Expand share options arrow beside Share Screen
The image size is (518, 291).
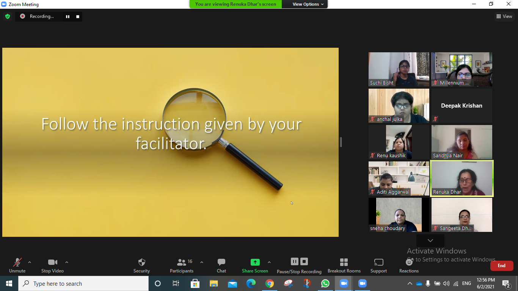click(269, 262)
